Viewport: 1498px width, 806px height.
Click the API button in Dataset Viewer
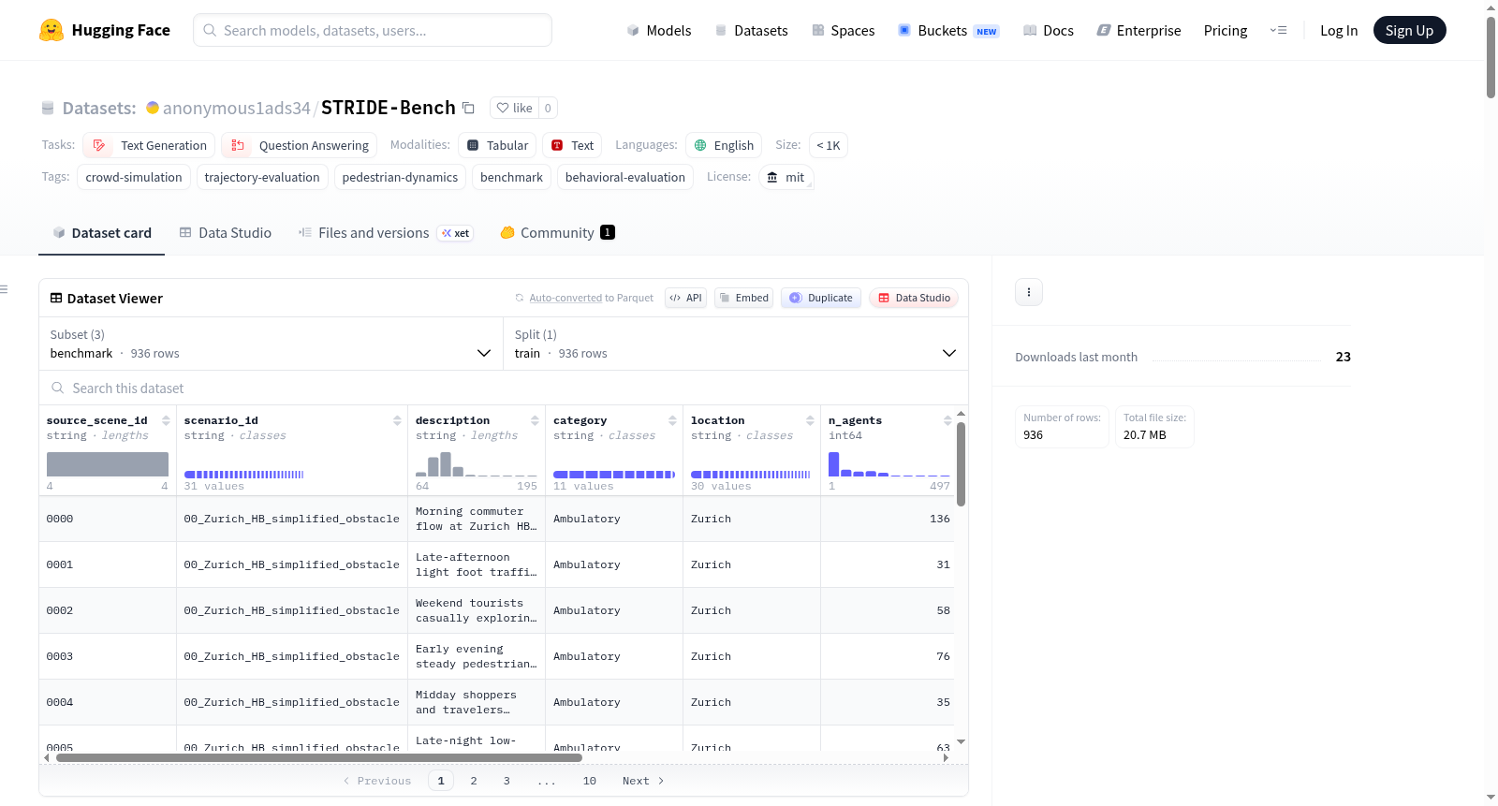(686, 298)
